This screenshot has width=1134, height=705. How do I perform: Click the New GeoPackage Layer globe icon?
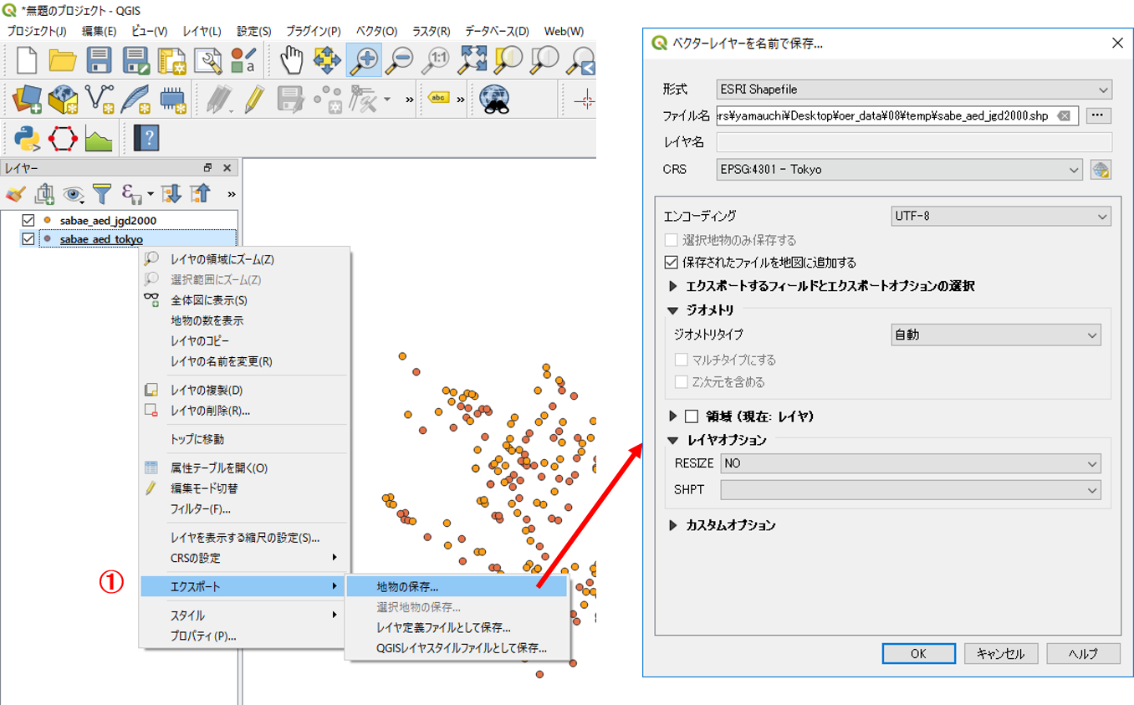(x=64, y=100)
